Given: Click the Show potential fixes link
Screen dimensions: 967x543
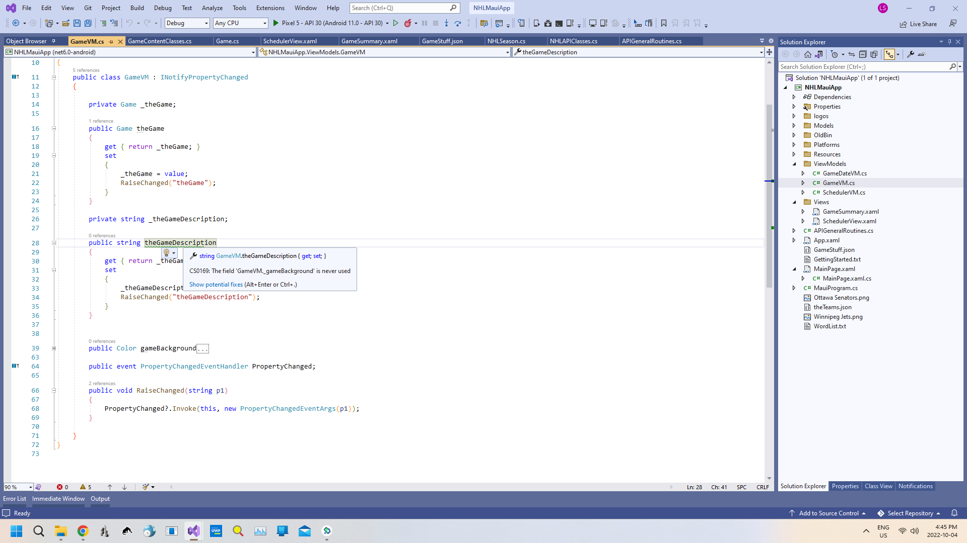Looking at the screenshot, I should point(216,284).
